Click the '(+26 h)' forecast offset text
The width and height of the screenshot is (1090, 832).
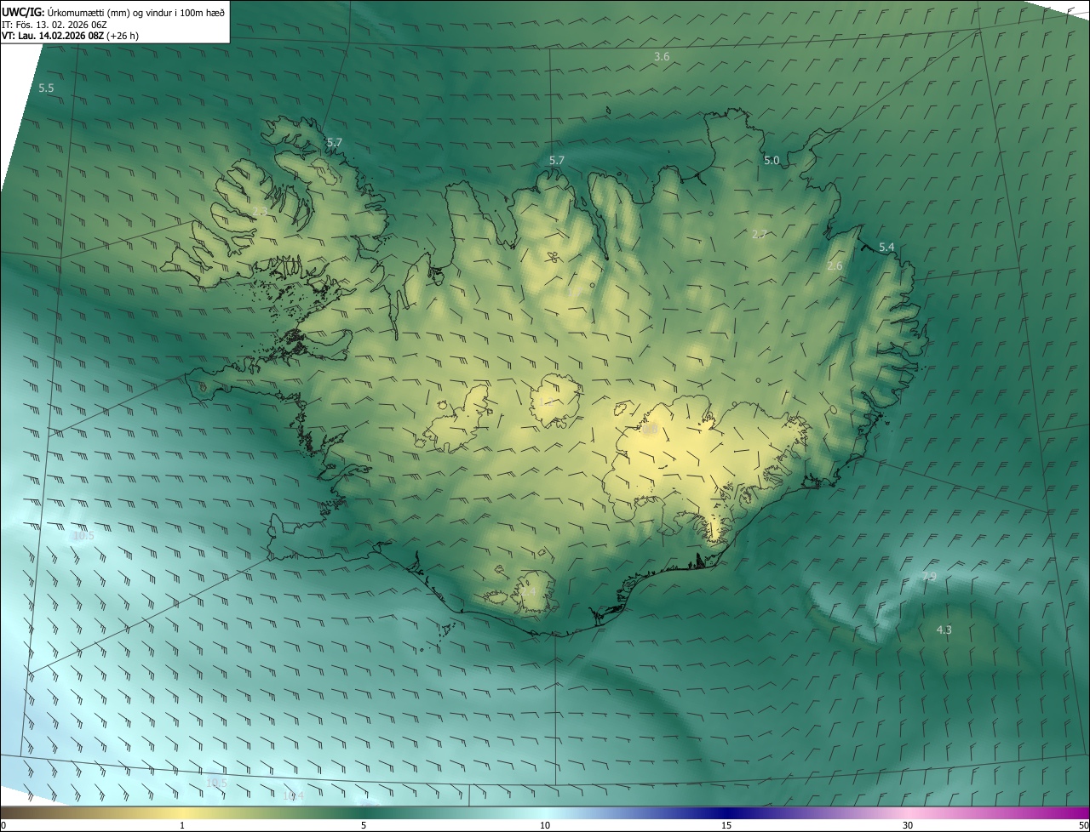pyautogui.click(x=123, y=36)
